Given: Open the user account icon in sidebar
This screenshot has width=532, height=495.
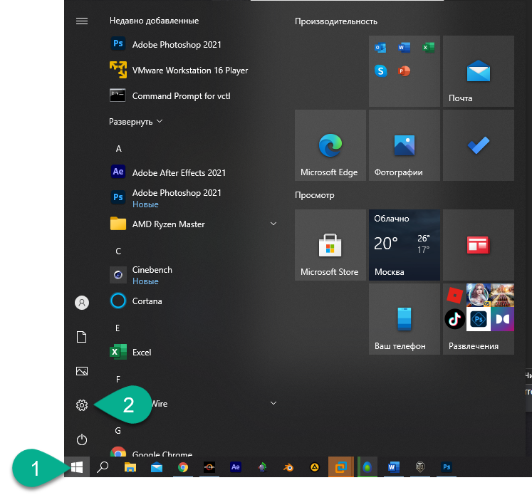Looking at the screenshot, I should coord(82,303).
